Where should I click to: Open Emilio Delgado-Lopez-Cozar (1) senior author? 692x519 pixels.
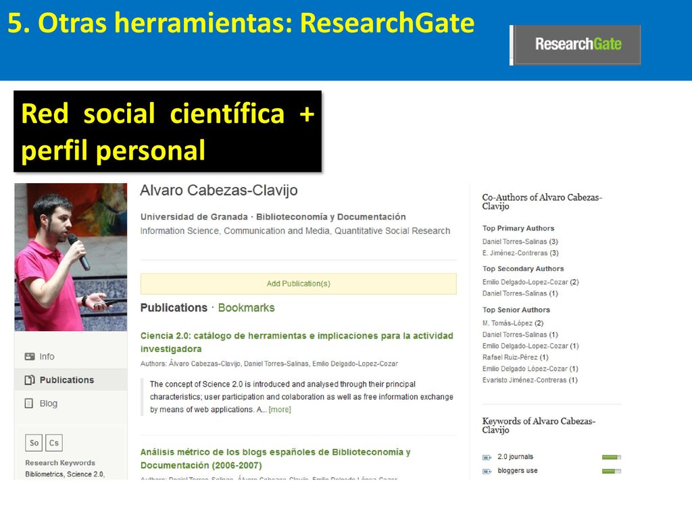tap(530, 346)
